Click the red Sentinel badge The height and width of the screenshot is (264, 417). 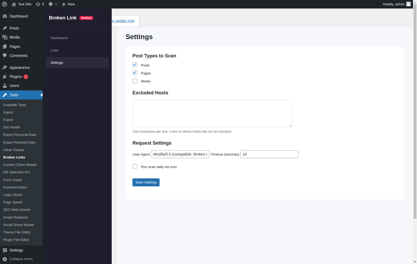86,18
